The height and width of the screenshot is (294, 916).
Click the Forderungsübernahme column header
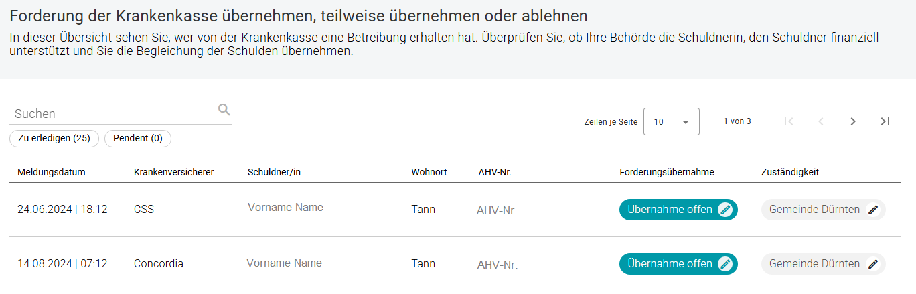coord(667,172)
